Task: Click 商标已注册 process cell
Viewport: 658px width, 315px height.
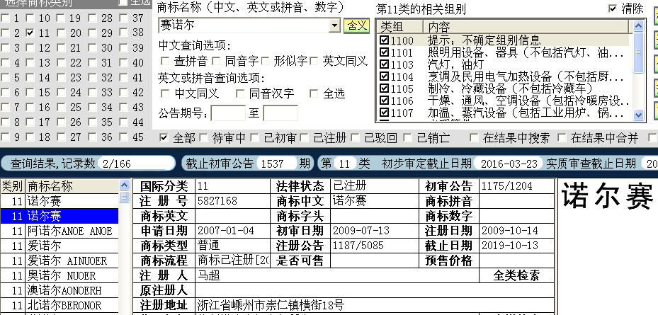Action: coord(233,260)
